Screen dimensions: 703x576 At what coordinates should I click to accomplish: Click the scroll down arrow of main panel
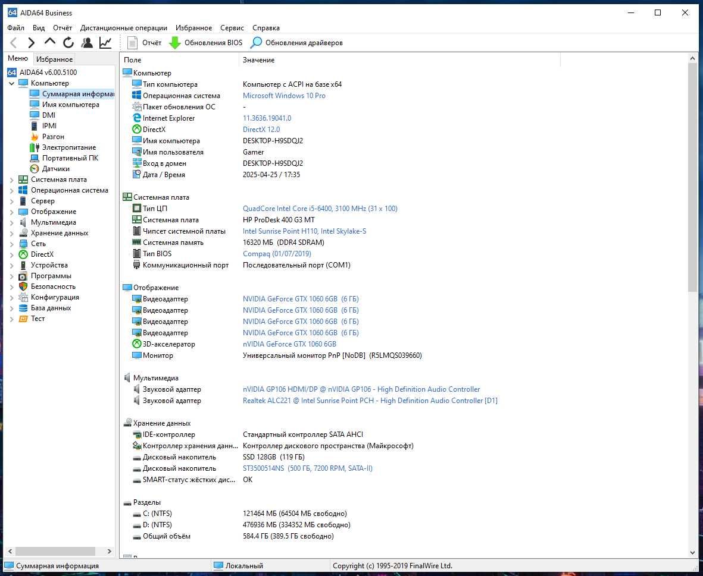693,553
